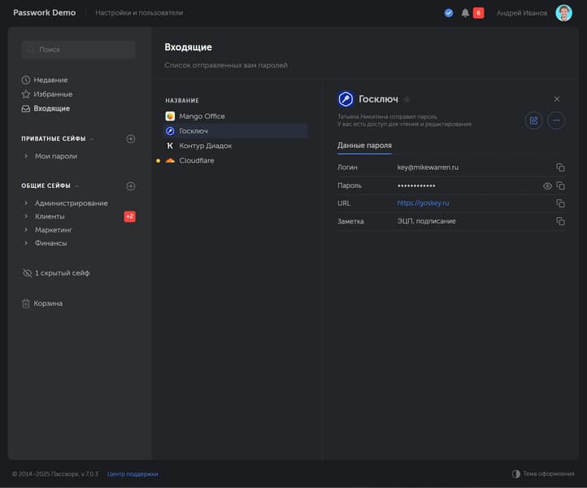Expand the Клиенты vault

(27, 216)
